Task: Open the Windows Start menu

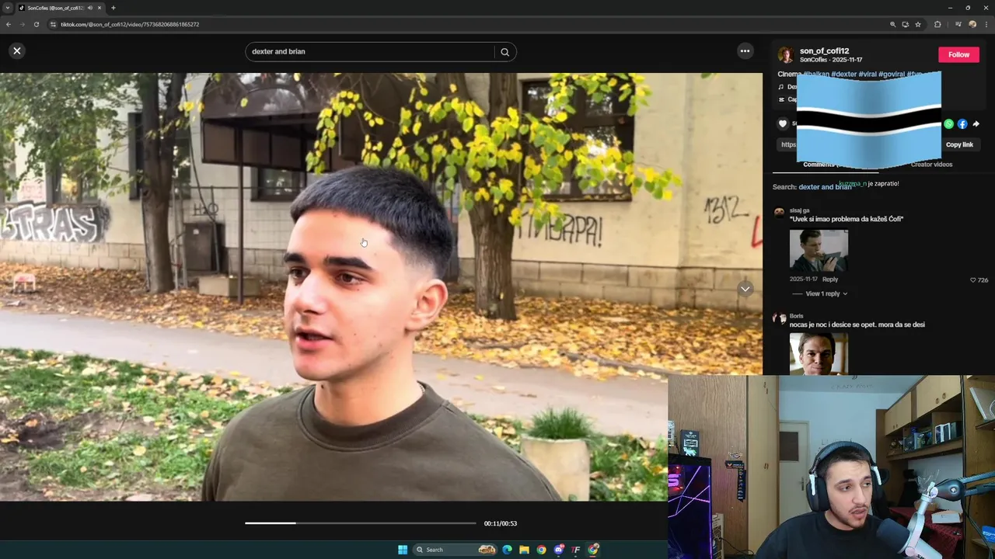Action: click(403, 550)
